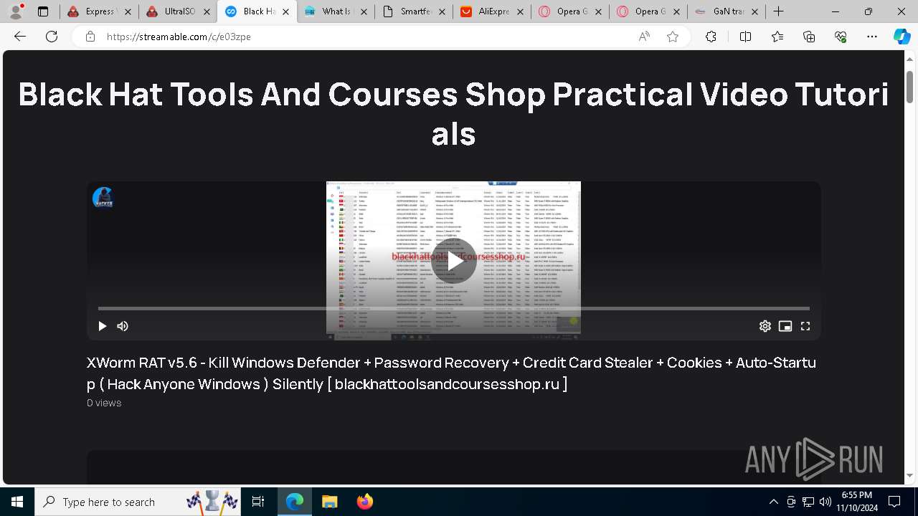The image size is (918, 516).
Task: Add this page to favorites star
Action: click(673, 37)
